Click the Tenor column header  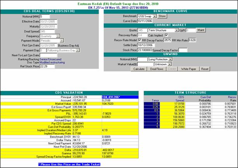point(155,100)
